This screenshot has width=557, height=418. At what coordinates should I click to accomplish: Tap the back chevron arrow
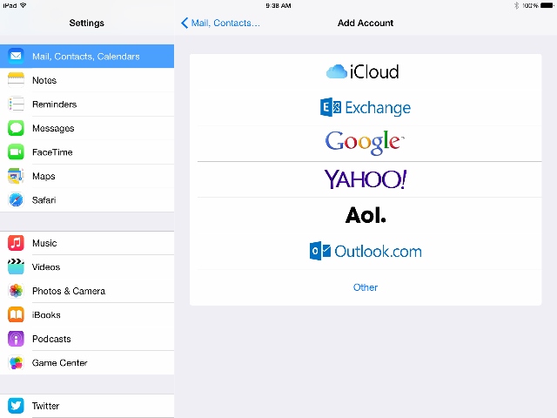tap(185, 23)
